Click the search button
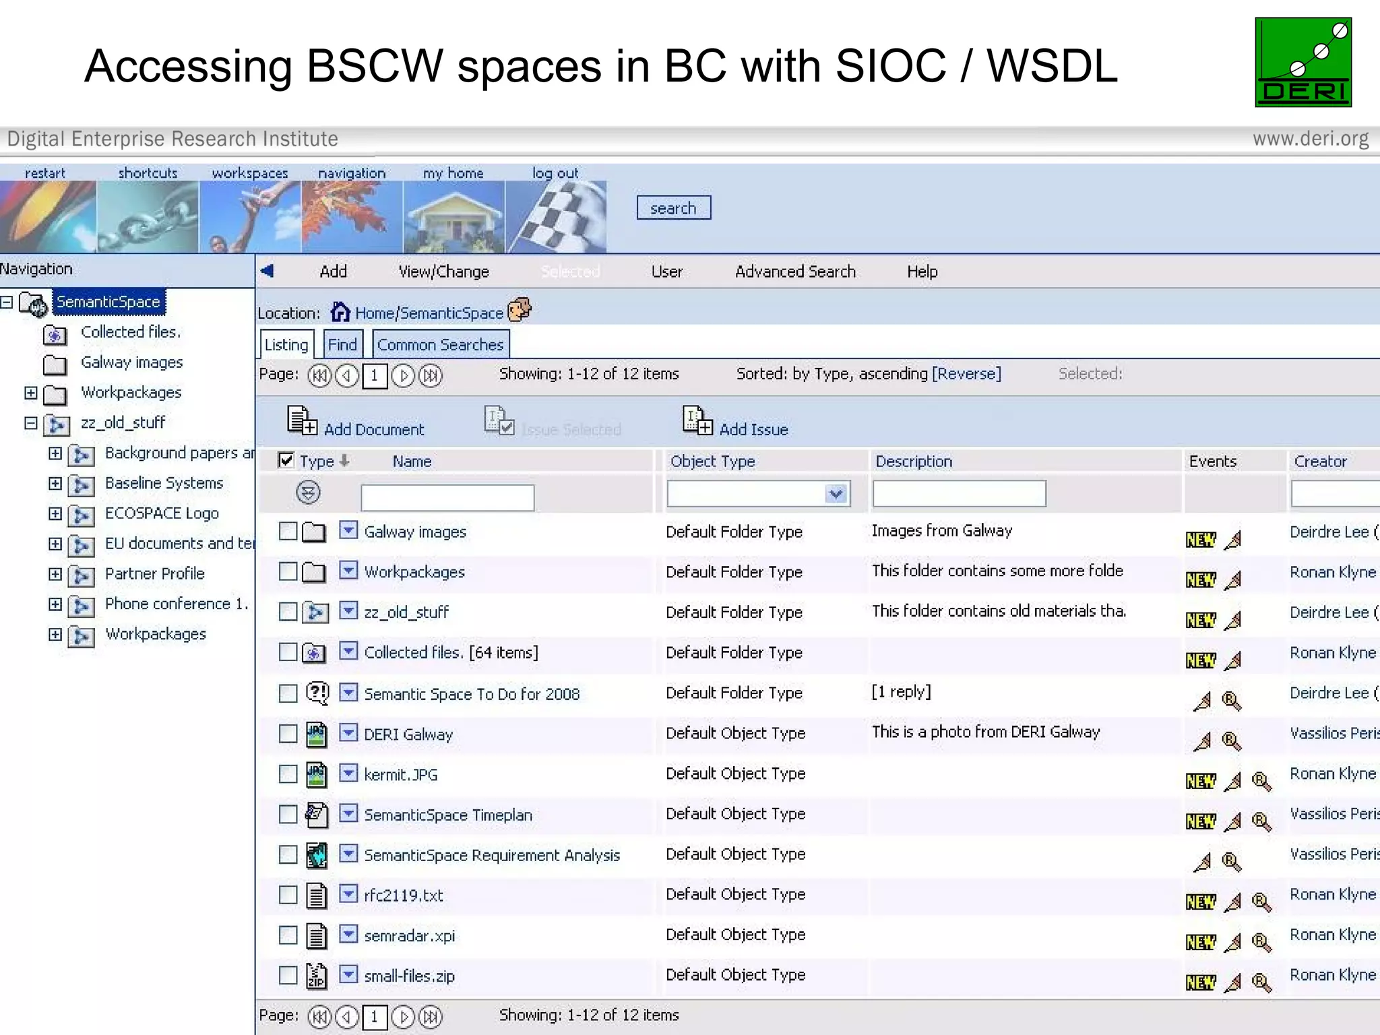Image resolution: width=1380 pixels, height=1035 pixels. tap(673, 208)
